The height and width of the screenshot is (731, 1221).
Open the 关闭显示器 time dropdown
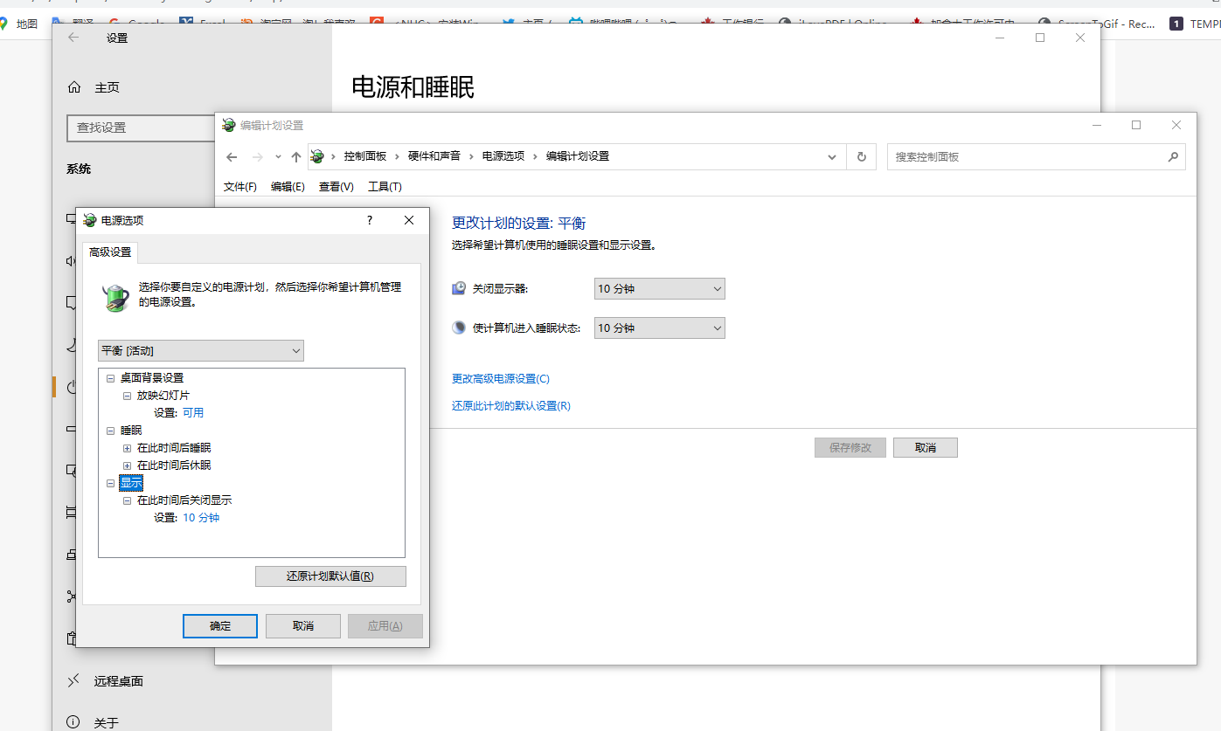tap(660, 289)
